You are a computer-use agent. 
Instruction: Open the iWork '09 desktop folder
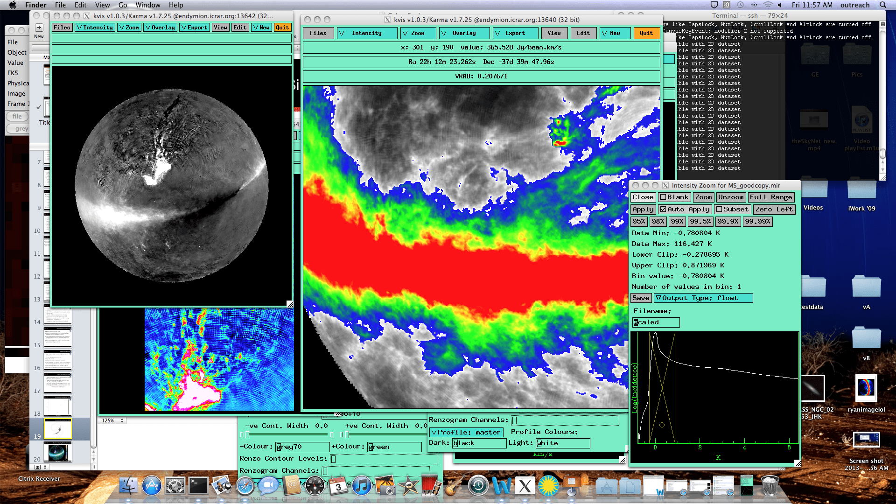pos(861,195)
